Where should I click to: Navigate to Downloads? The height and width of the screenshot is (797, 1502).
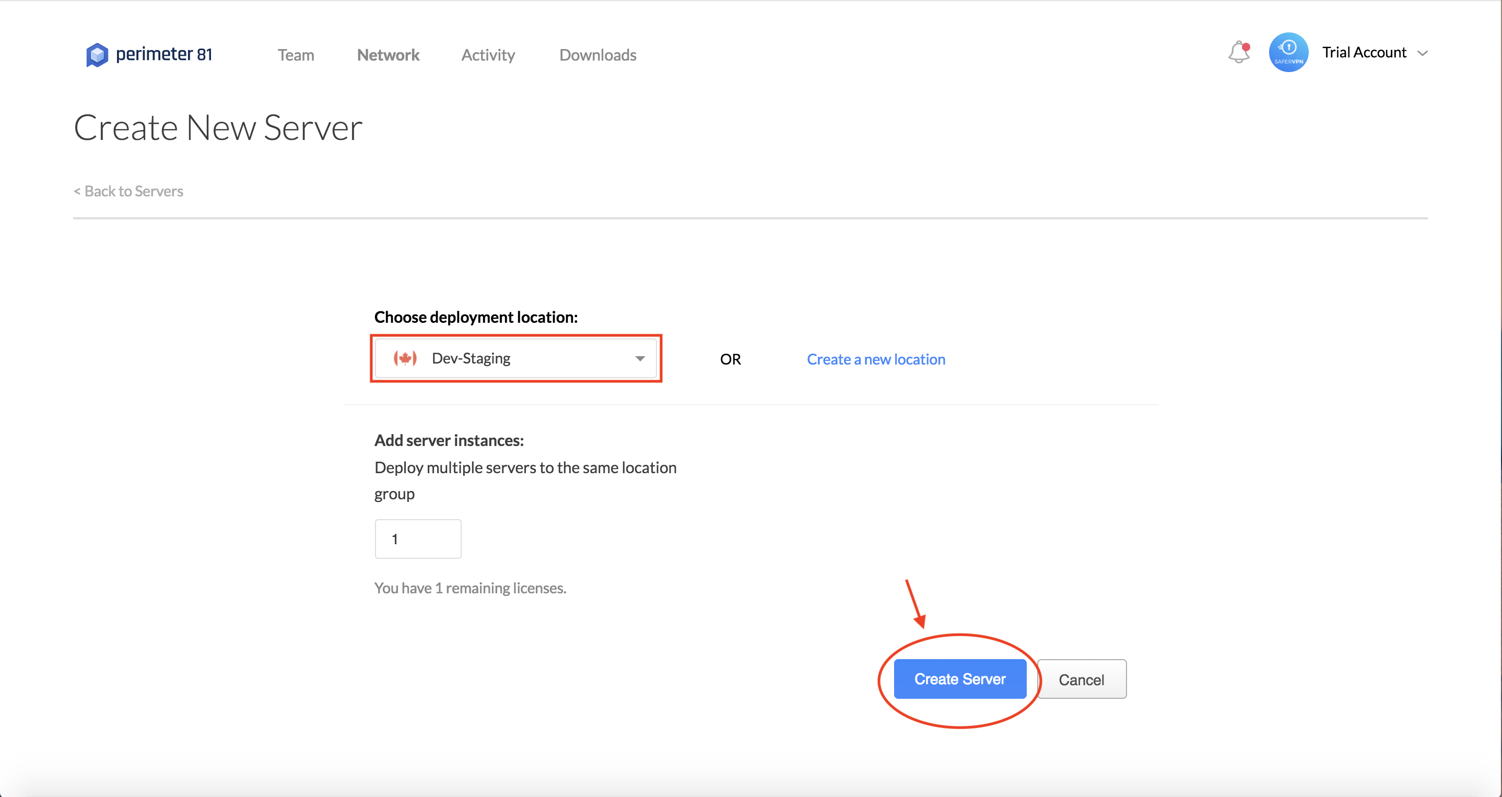click(x=597, y=55)
